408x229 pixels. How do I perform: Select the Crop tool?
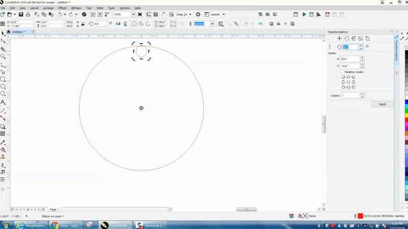[3, 49]
